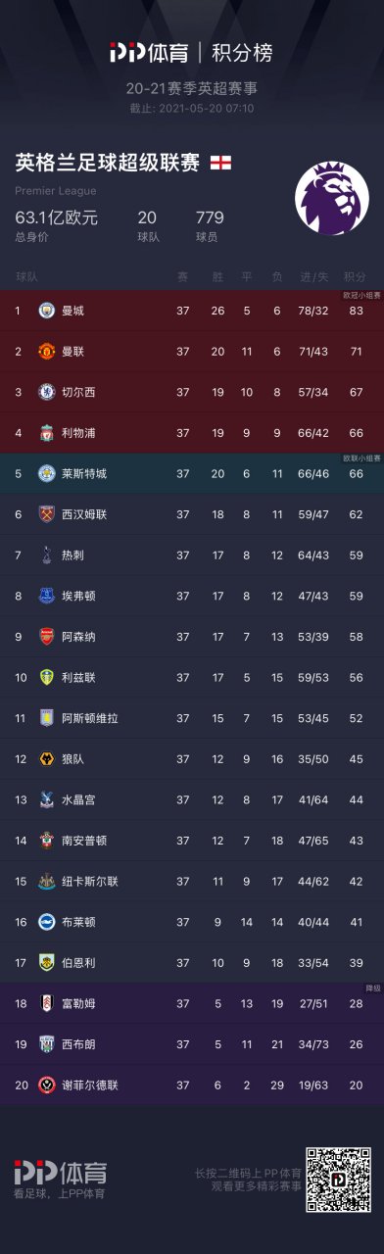Screen dimensions: 384x1254
Task: Click the Arsenal cannon crest
Action: 46,636
